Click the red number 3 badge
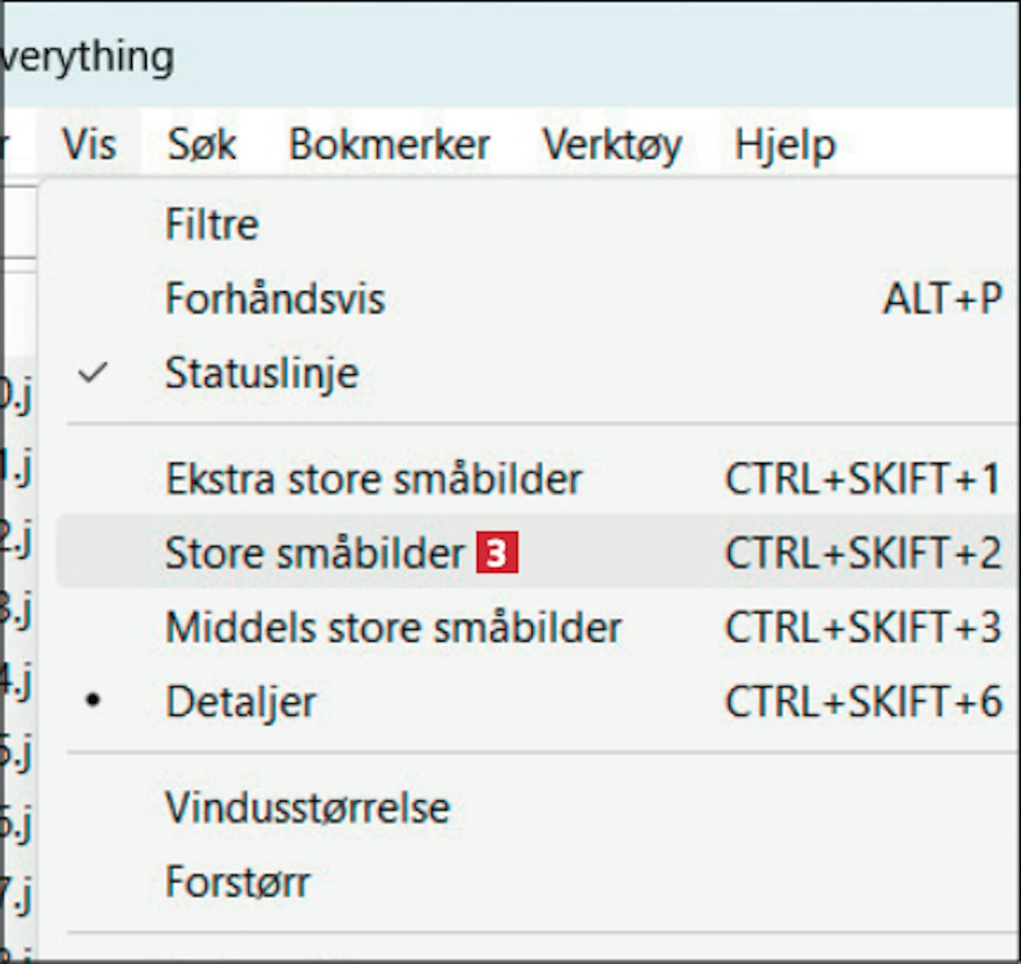This screenshot has height=964, width=1021. coord(497,553)
